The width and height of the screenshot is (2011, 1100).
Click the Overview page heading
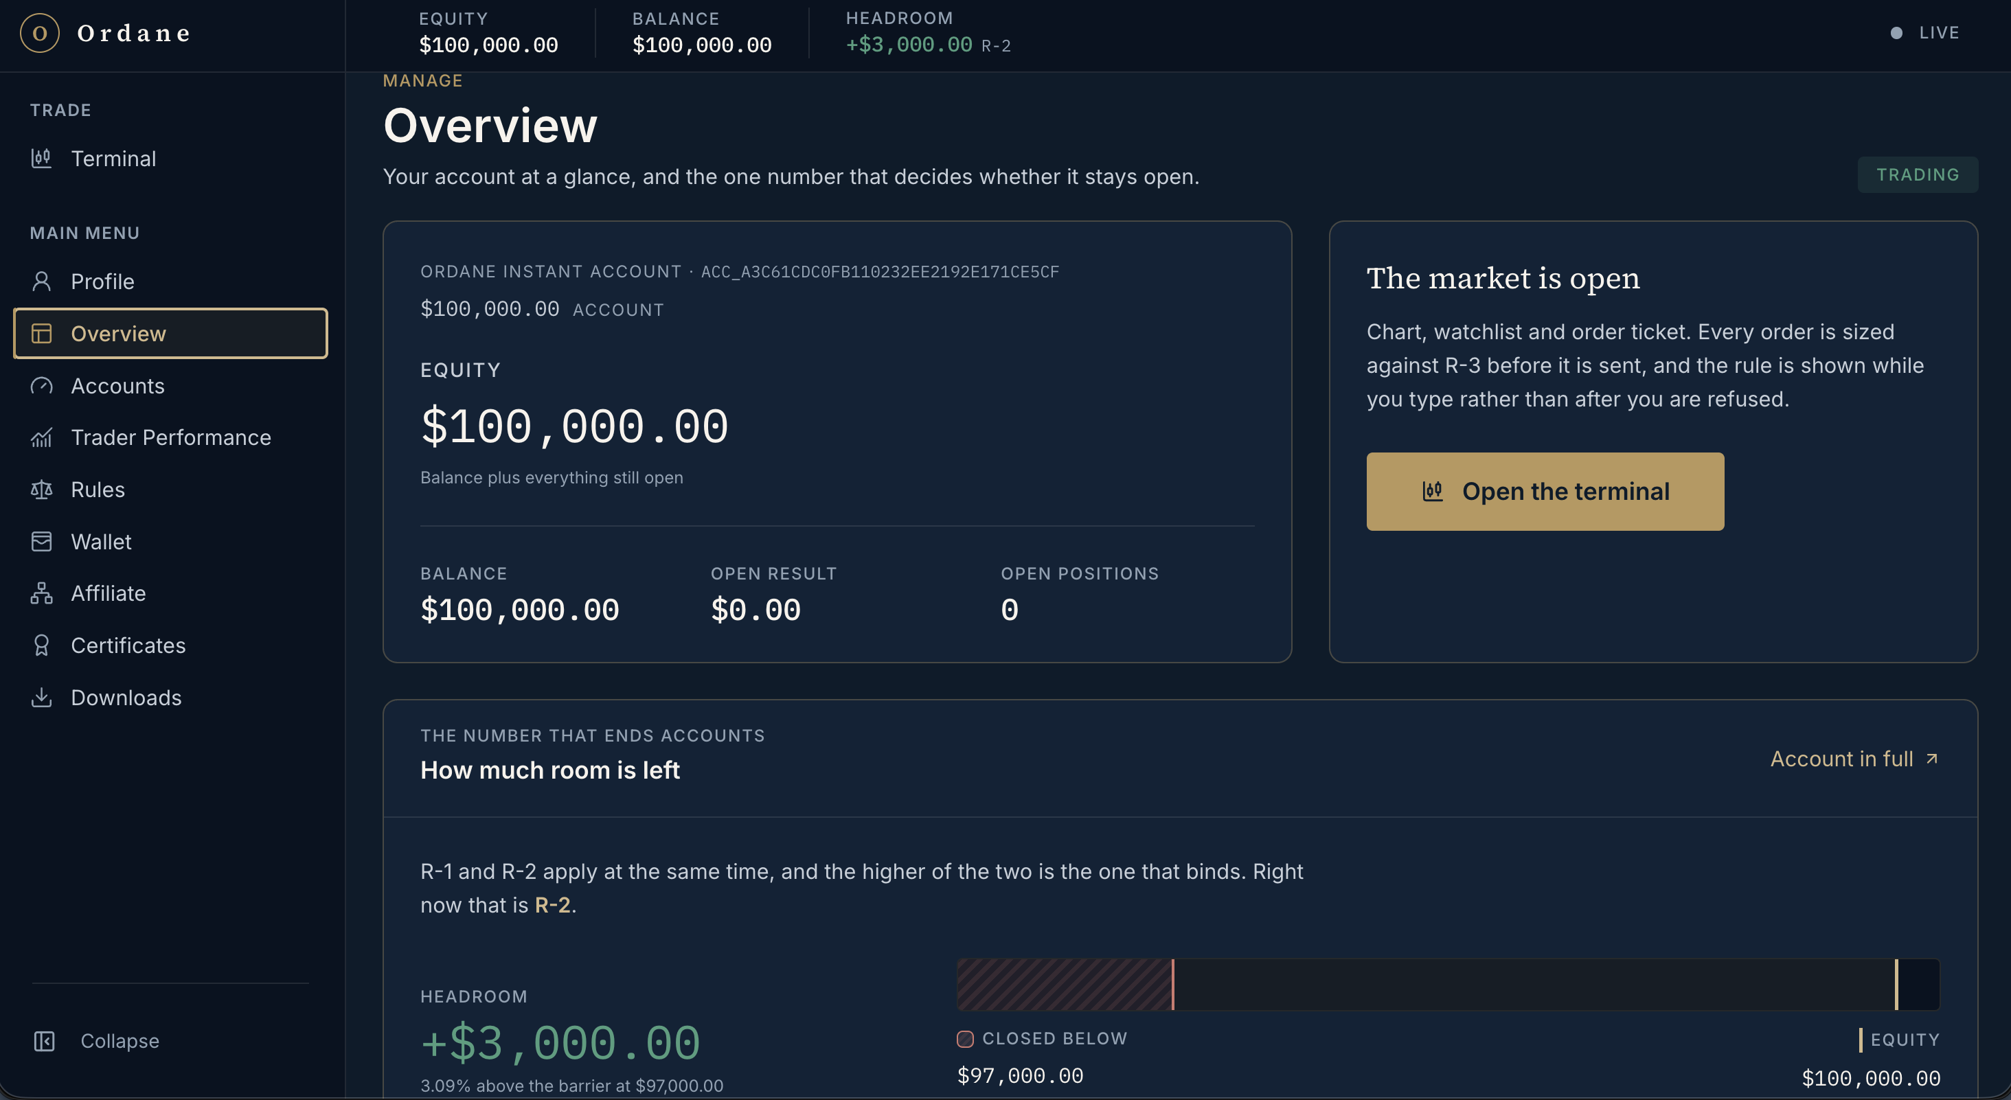click(490, 125)
